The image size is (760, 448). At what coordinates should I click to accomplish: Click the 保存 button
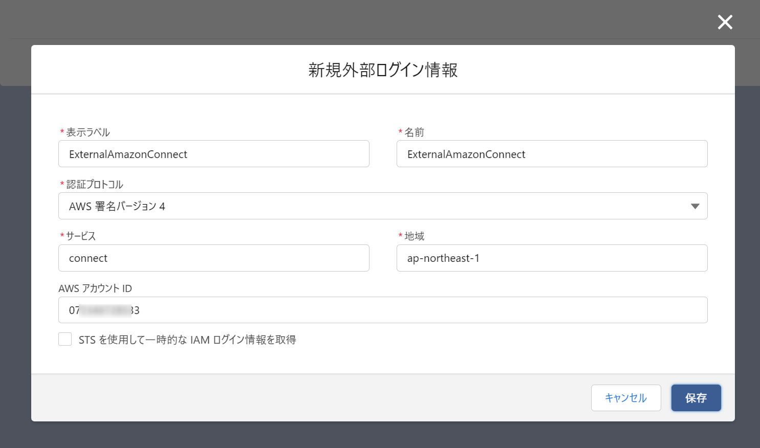pyautogui.click(x=696, y=398)
